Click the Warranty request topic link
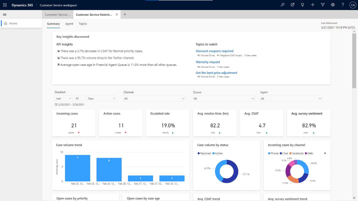 208,62
